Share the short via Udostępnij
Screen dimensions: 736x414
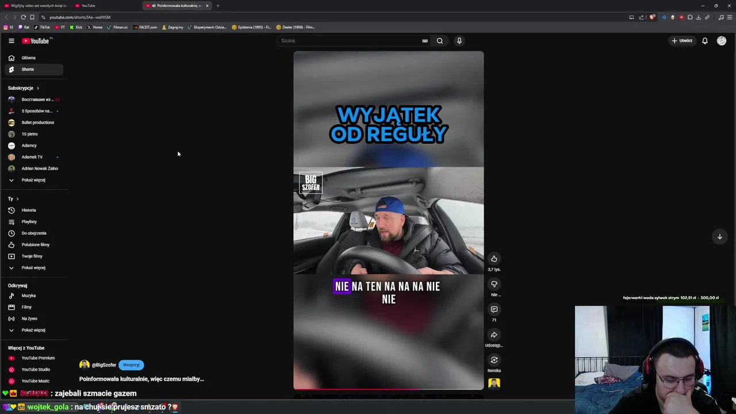[494, 335]
